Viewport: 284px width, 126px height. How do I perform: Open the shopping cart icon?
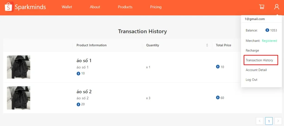pyautogui.click(x=262, y=7)
